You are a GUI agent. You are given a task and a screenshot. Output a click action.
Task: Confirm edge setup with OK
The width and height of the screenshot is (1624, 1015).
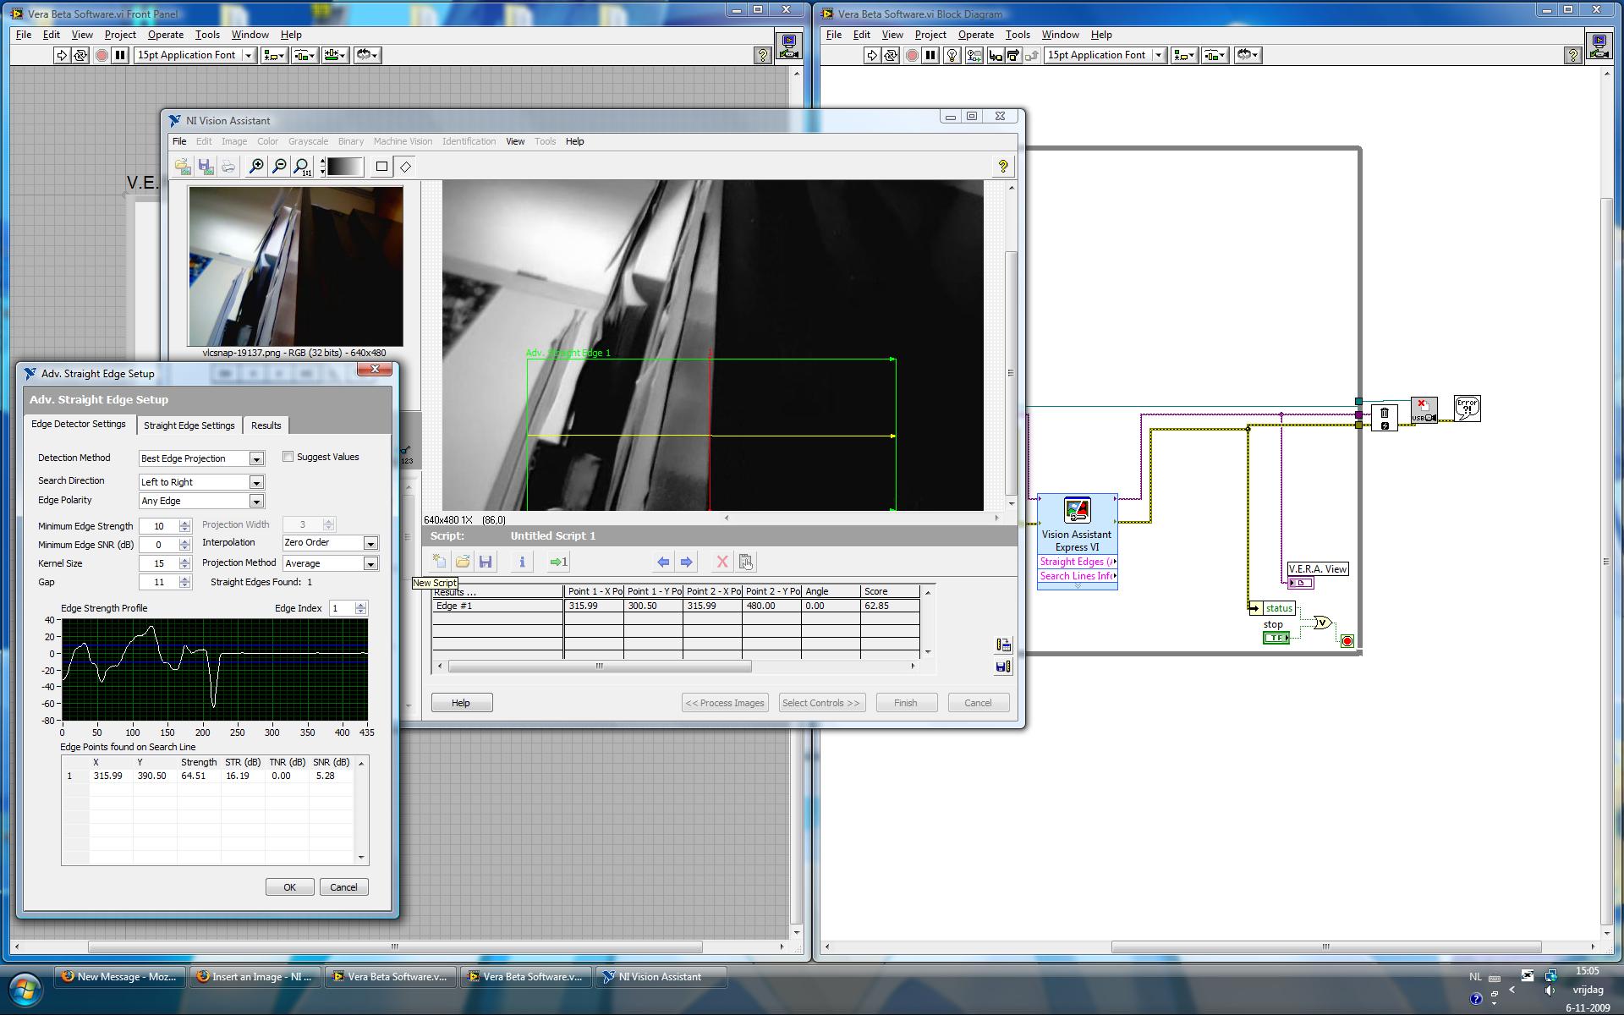pyautogui.click(x=289, y=887)
